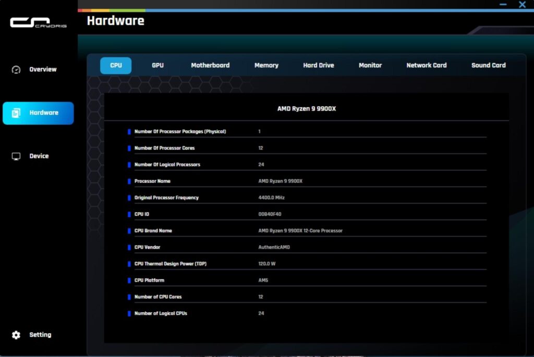534x357 pixels.
Task: Click the value '4400.0 MHz'
Action: click(271, 198)
